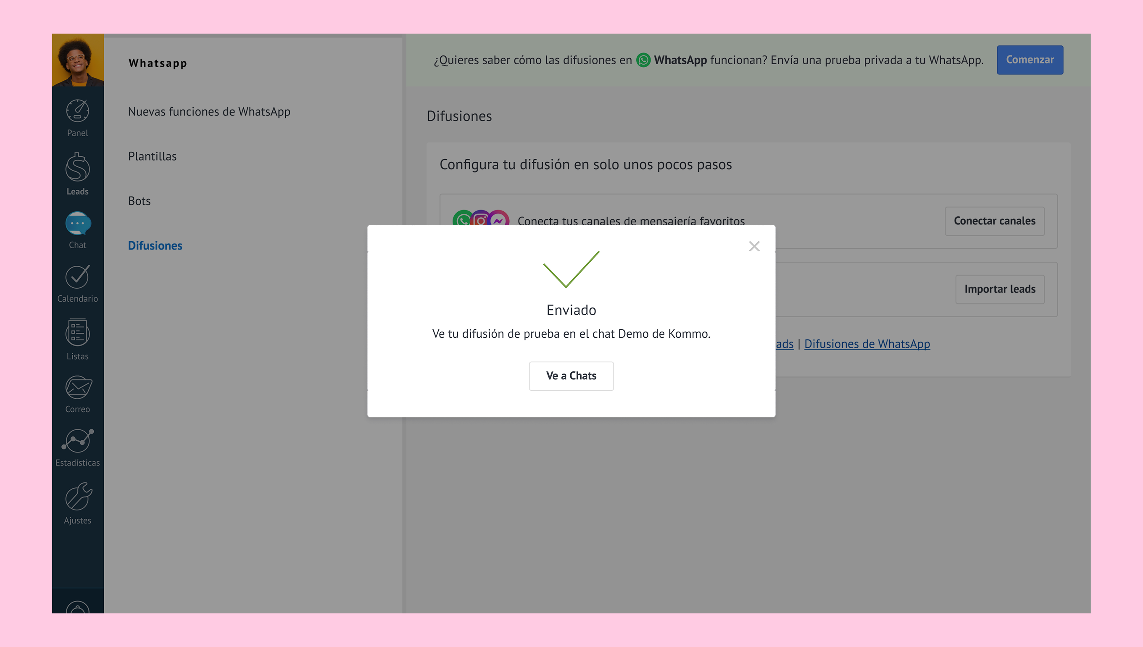This screenshot has width=1143, height=647.
Task: Open Calendario checkmark icon
Action: [77, 277]
